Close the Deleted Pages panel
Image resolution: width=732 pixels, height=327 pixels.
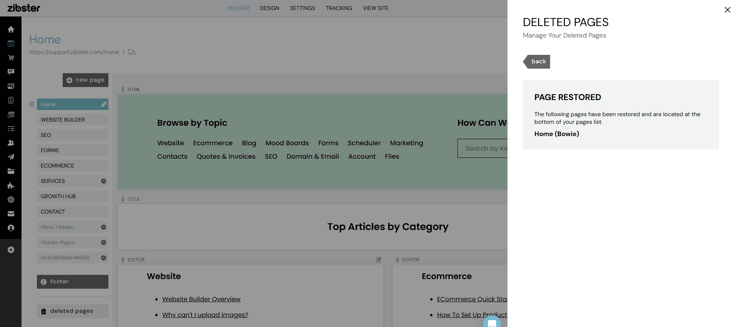tap(727, 10)
